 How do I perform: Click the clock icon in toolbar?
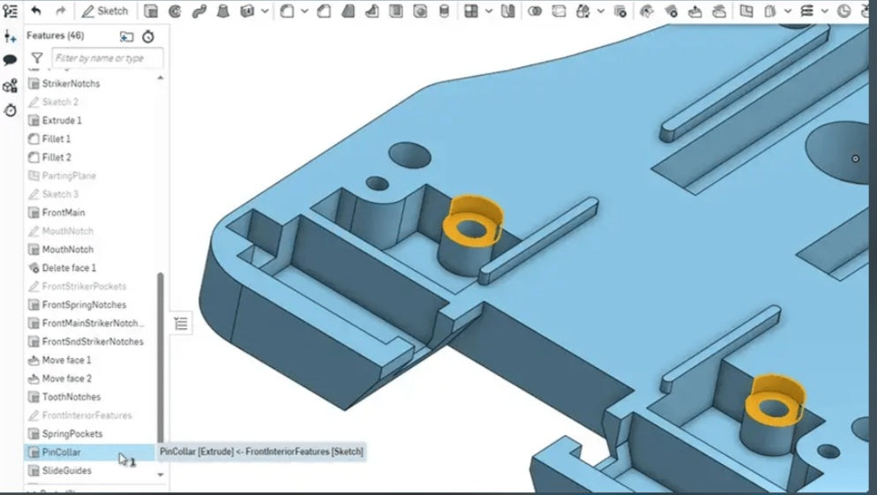(843, 11)
